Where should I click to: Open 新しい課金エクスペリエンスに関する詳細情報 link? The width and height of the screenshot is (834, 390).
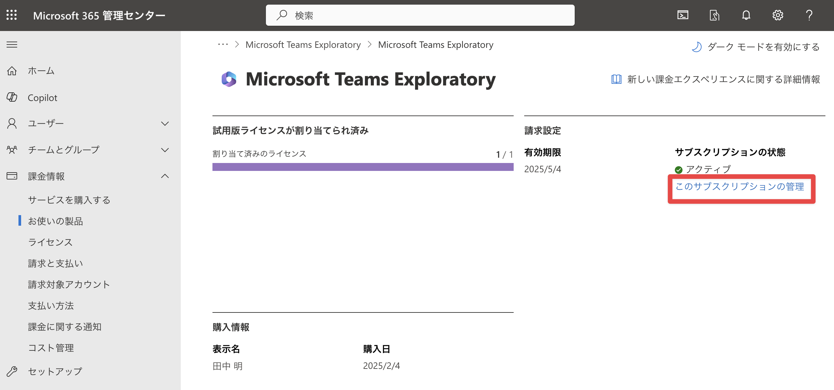click(x=723, y=79)
